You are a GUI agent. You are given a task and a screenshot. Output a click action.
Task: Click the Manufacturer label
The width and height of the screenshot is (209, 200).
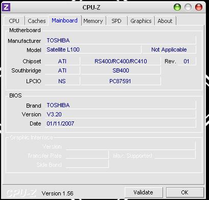click(x=25, y=41)
